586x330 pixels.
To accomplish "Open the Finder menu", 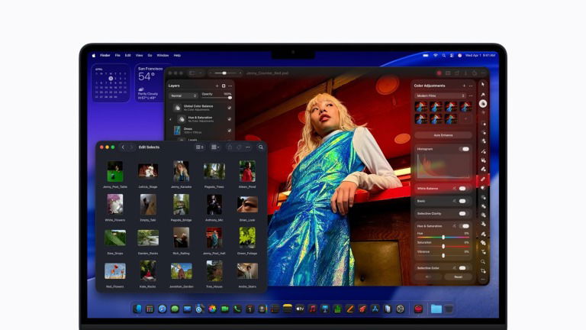I will click(x=105, y=55).
